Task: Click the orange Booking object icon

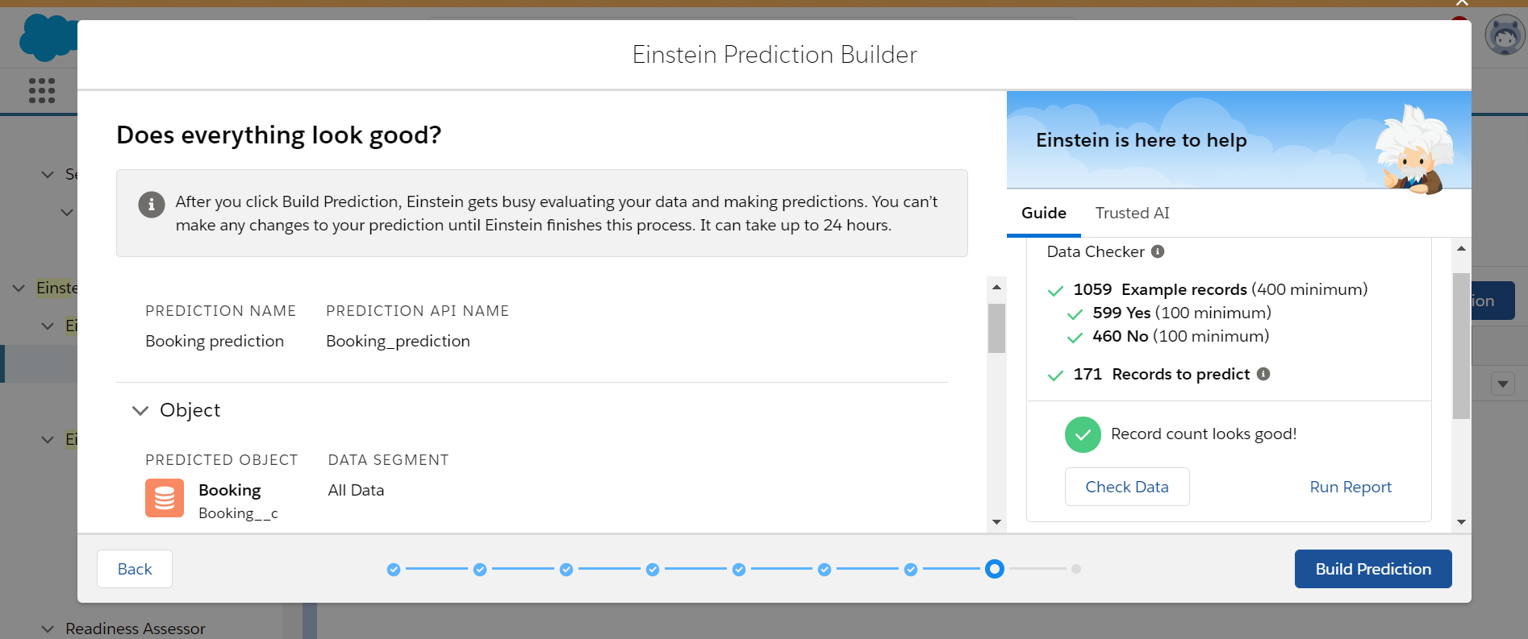Action: click(165, 498)
